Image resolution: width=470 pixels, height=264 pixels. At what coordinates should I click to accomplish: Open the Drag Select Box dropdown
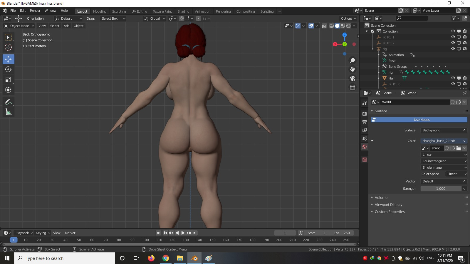point(113,18)
